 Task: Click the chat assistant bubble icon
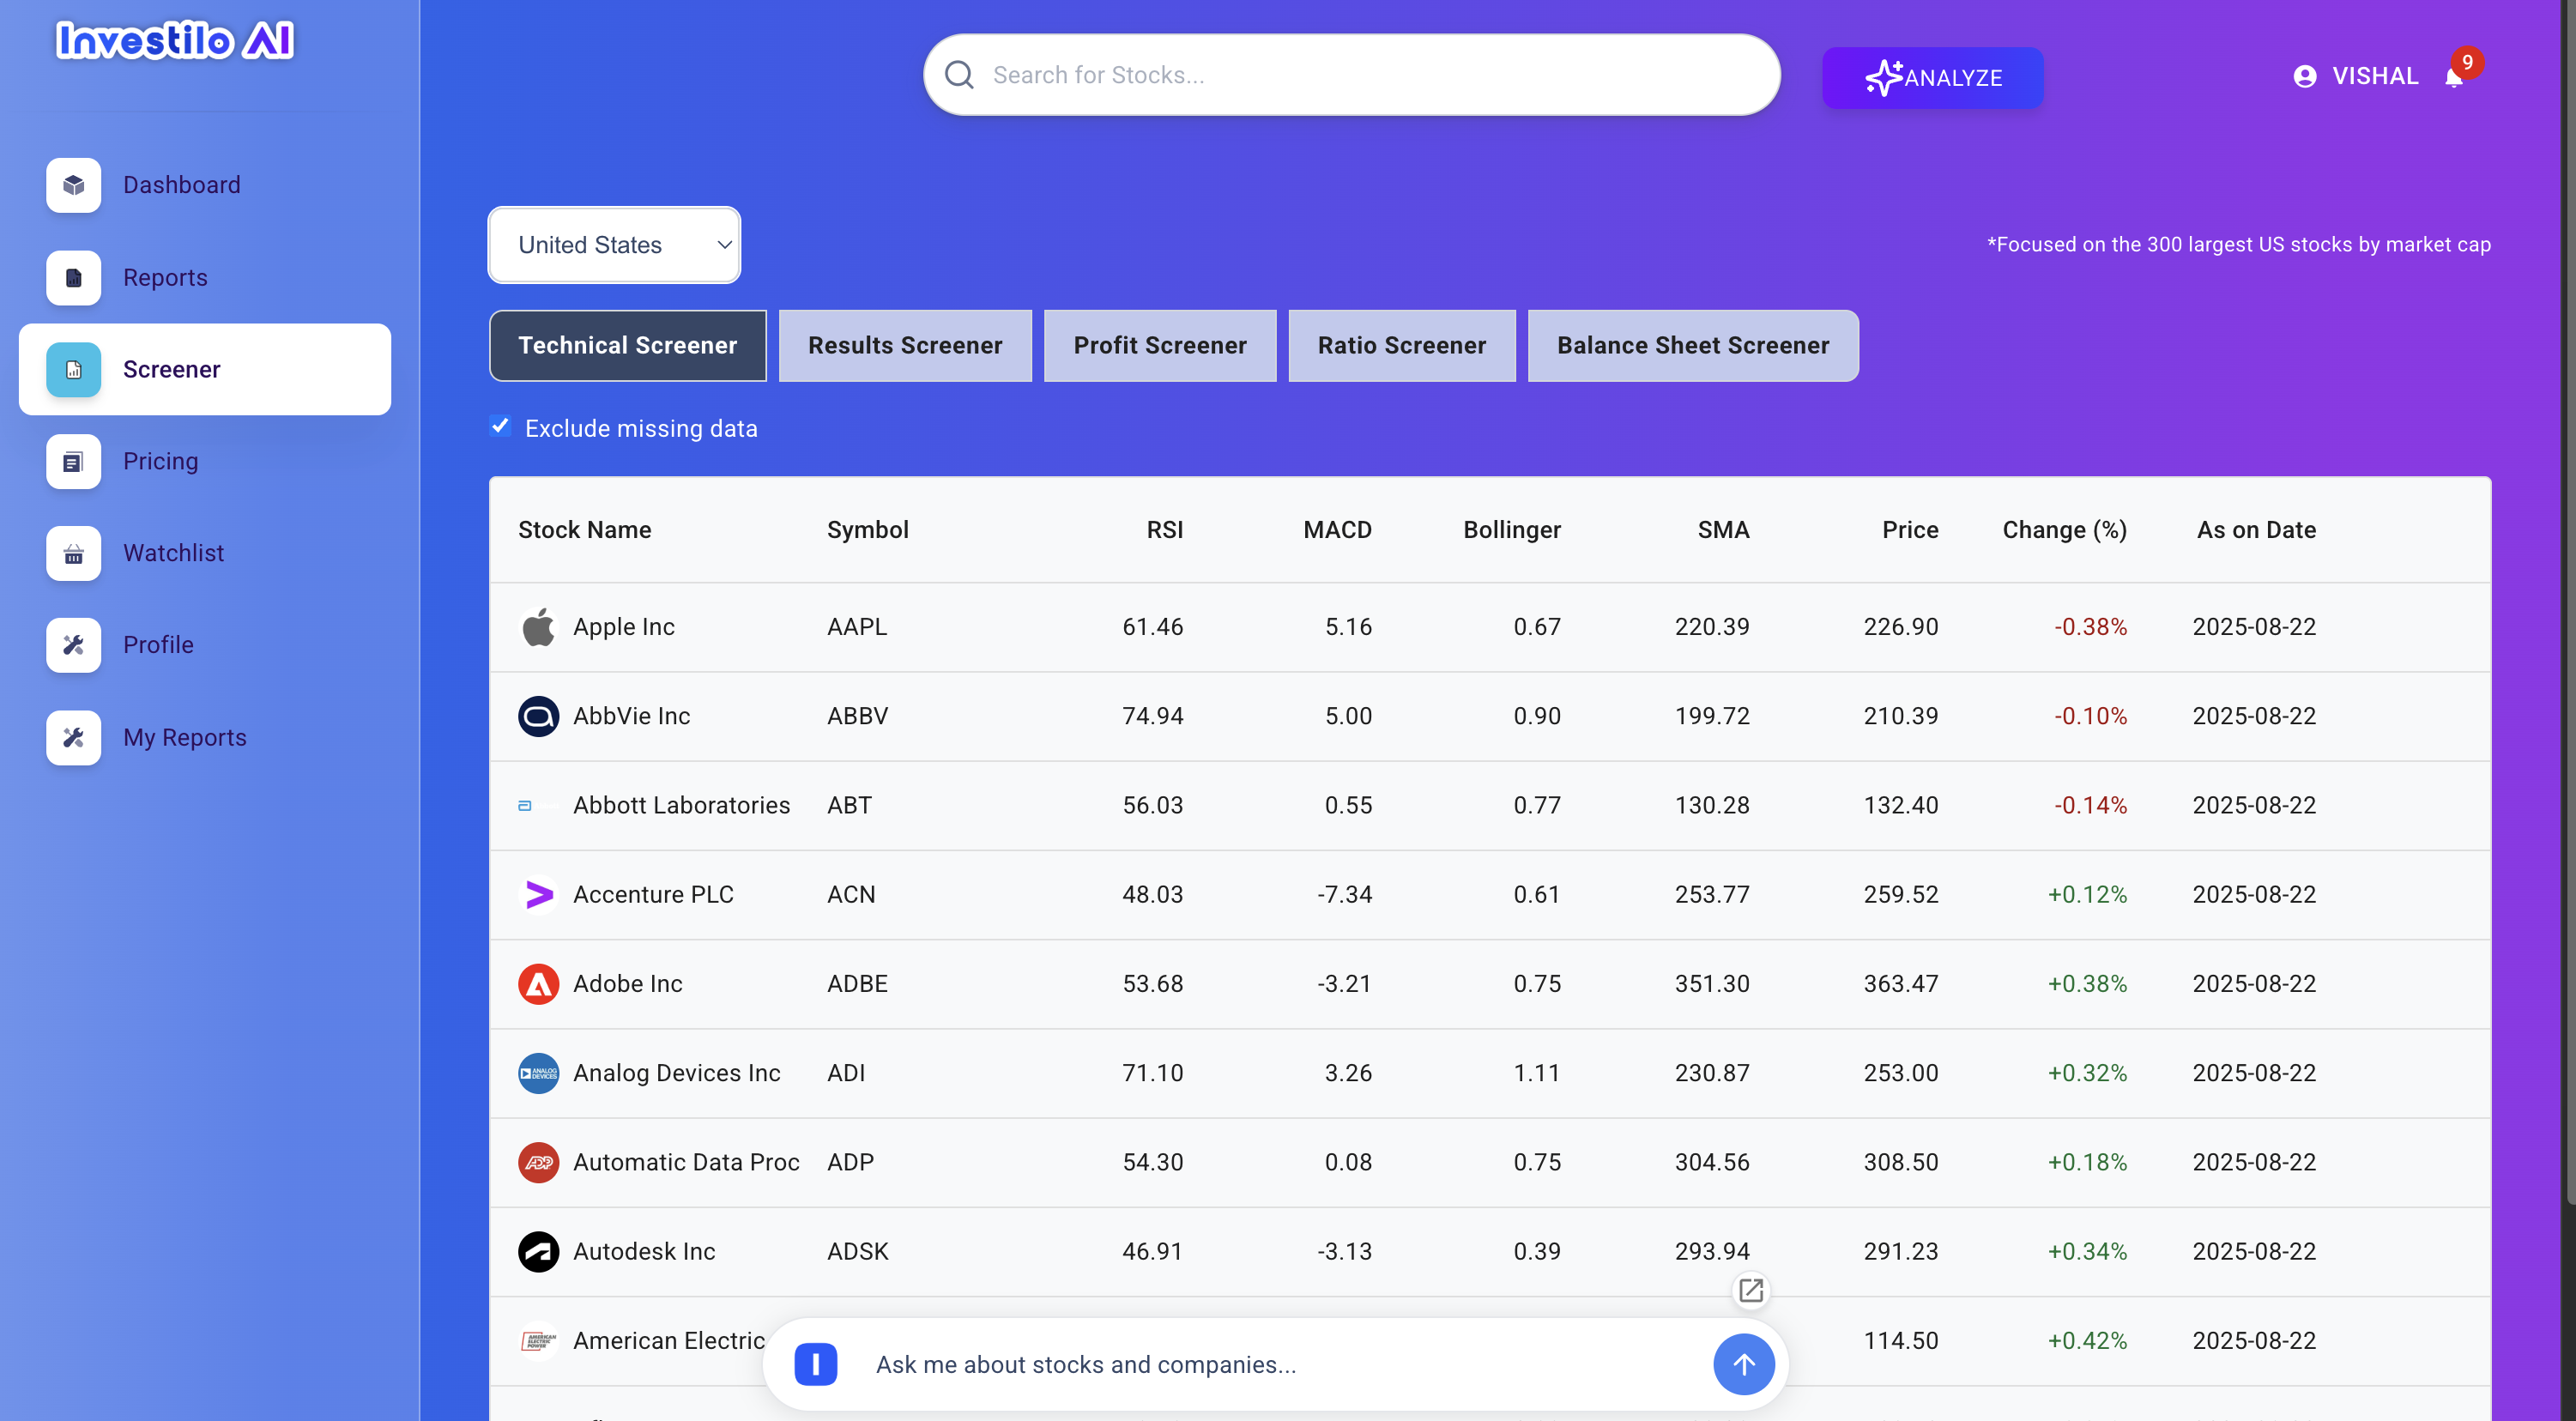coord(815,1364)
